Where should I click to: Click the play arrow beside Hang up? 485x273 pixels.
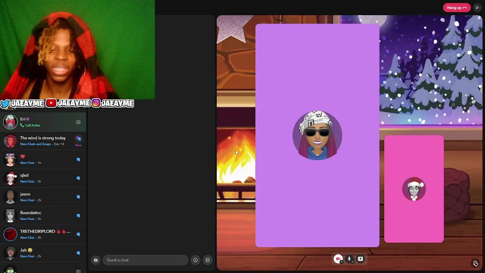tap(477, 8)
